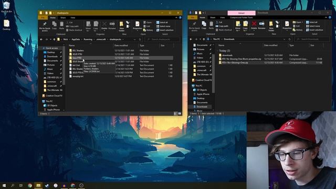Go back in shadepacks window navigation
This screenshot has width=336, height=189.
41,39
